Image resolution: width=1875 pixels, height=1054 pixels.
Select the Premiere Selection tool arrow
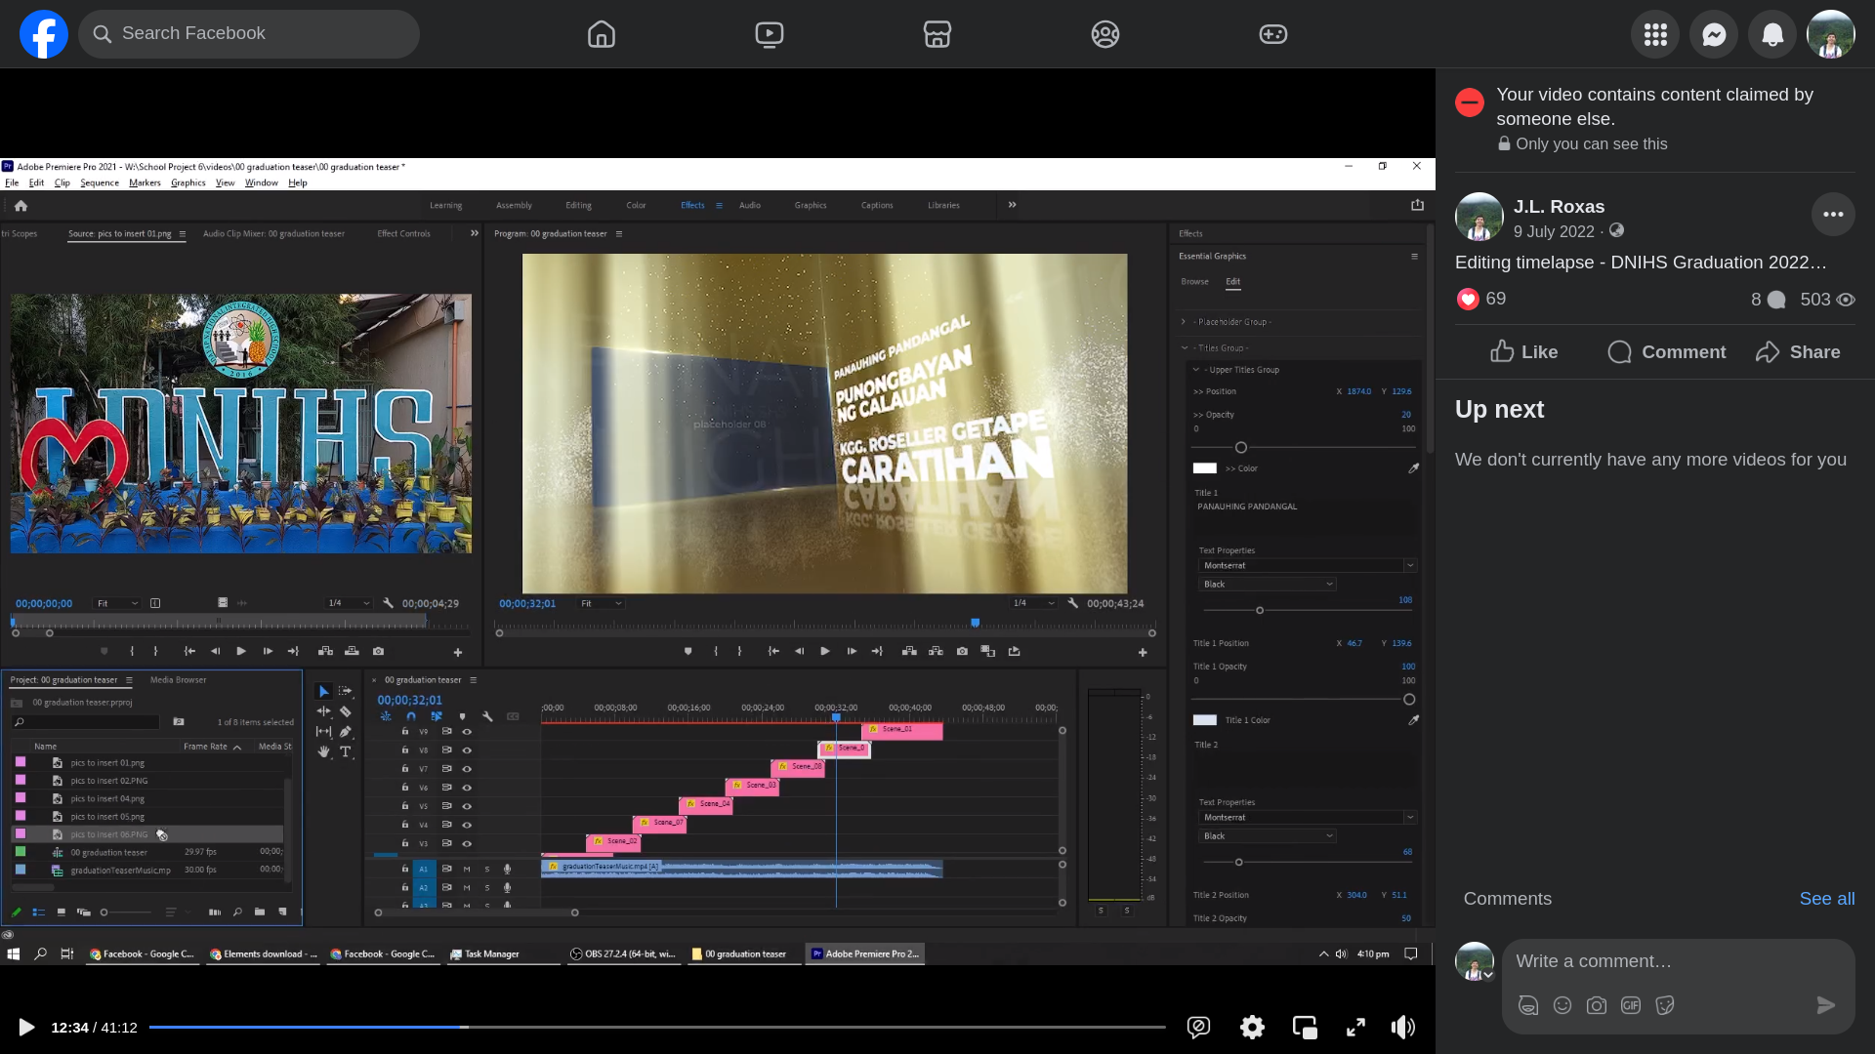coord(324,691)
